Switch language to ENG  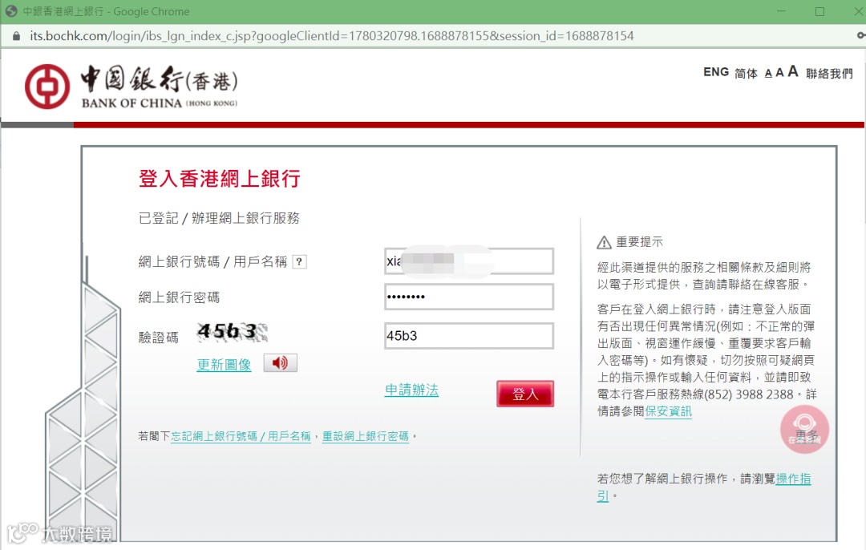tap(716, 72)
